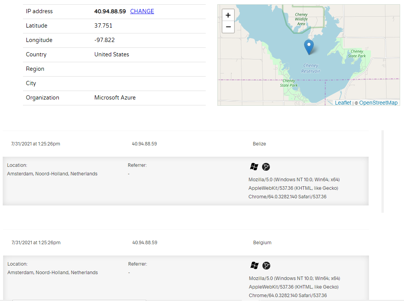The width and height of the screenshot is (404, 301).
Task: Click the Windows icon in the Belgium entry
Action: click(255, 266)
